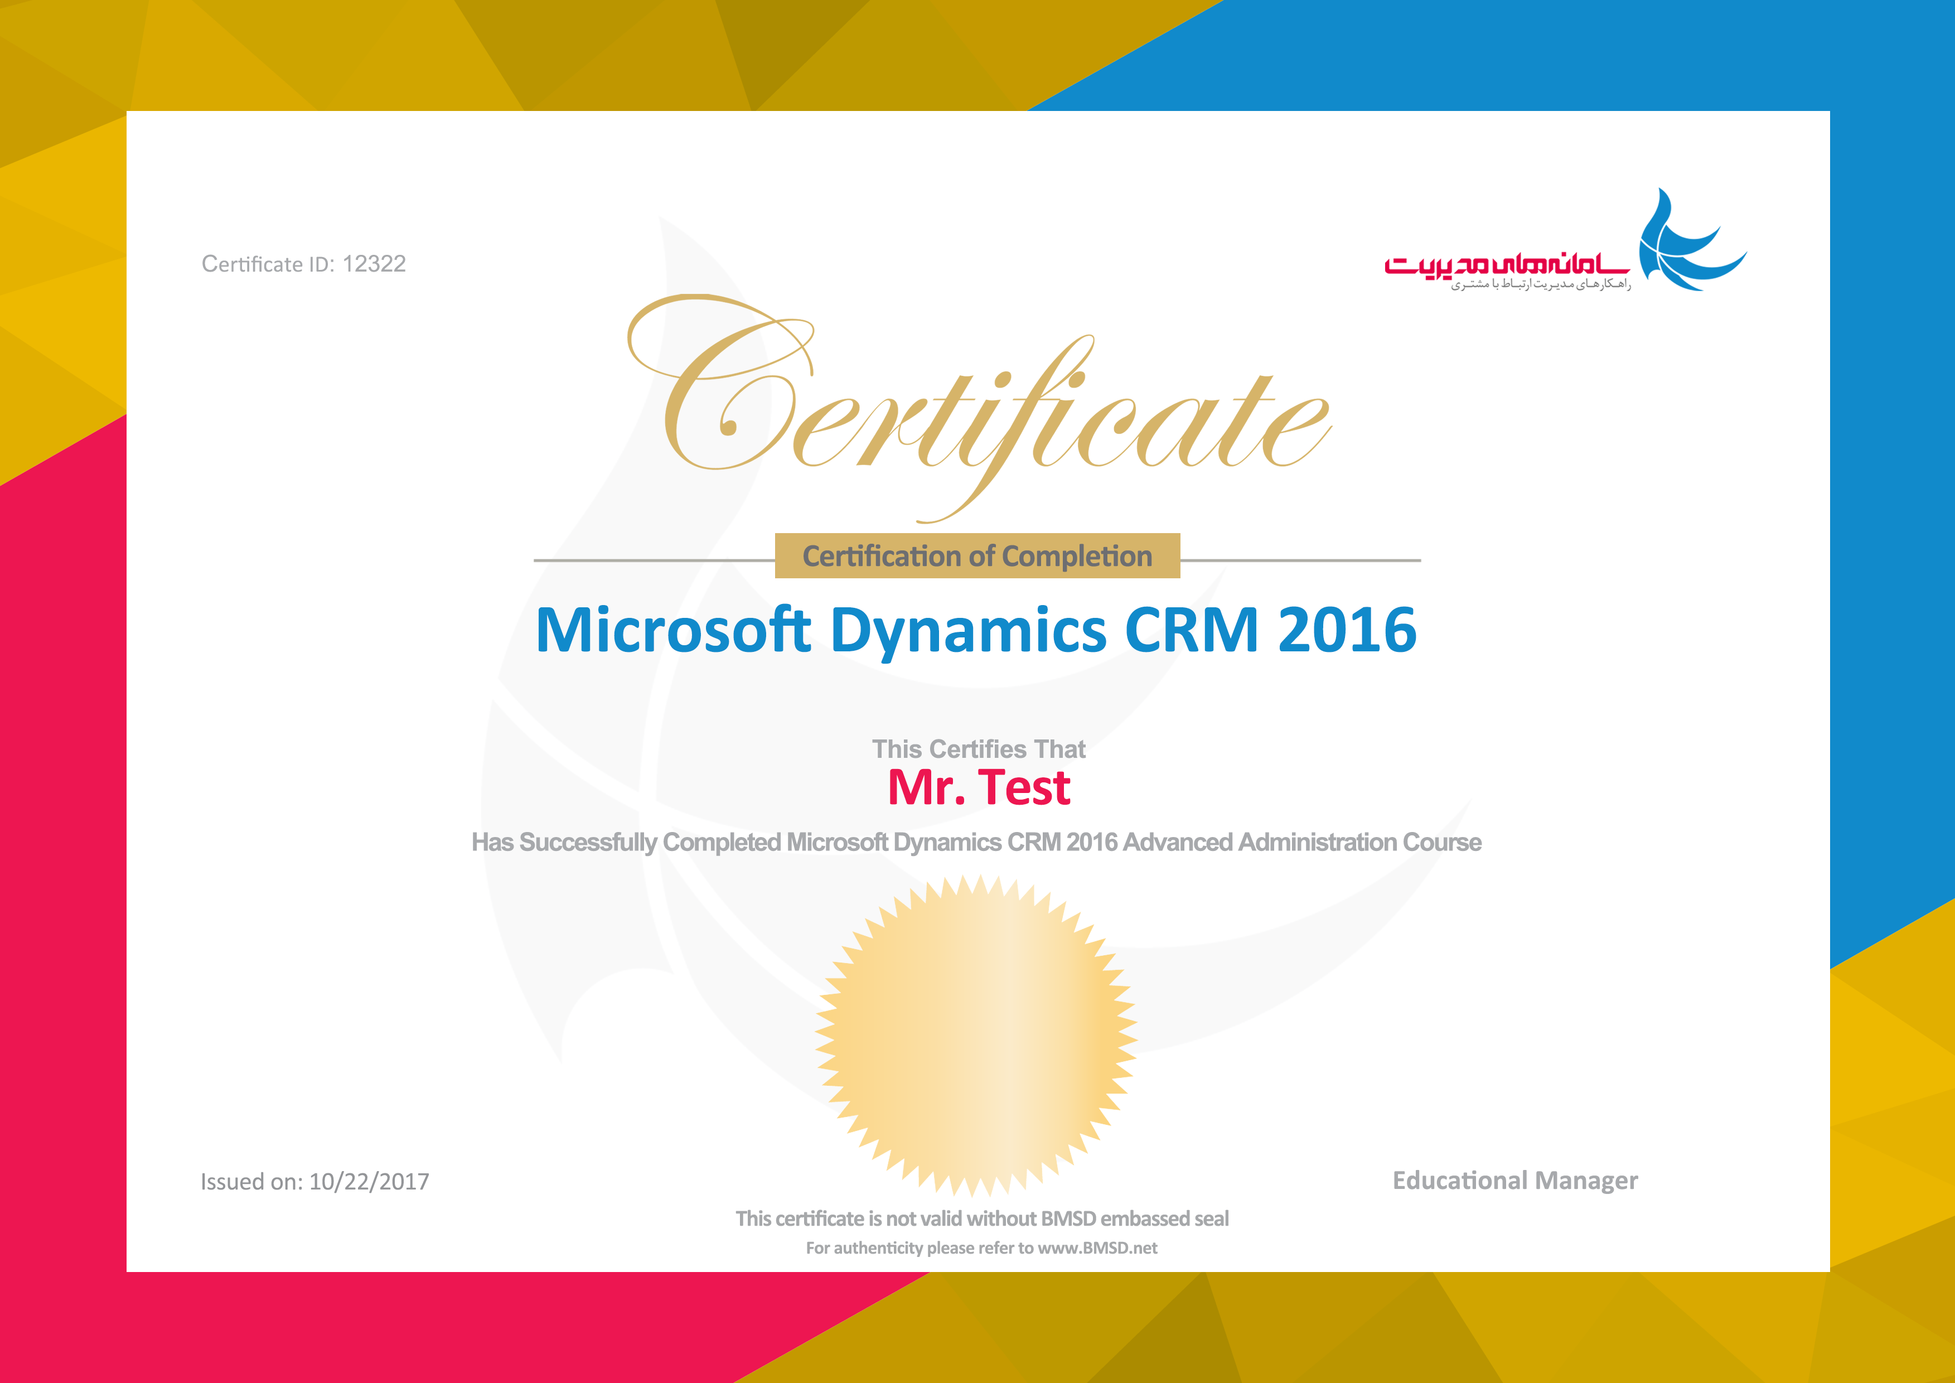Click the This Certifies That line
Image resolution: width=1955 pixels, height=1383 pixels.
pyautogui.click(x=979, y=749)
